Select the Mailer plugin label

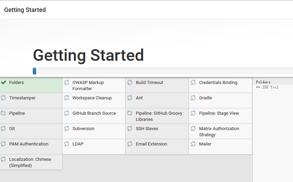[x=205, y=144]
